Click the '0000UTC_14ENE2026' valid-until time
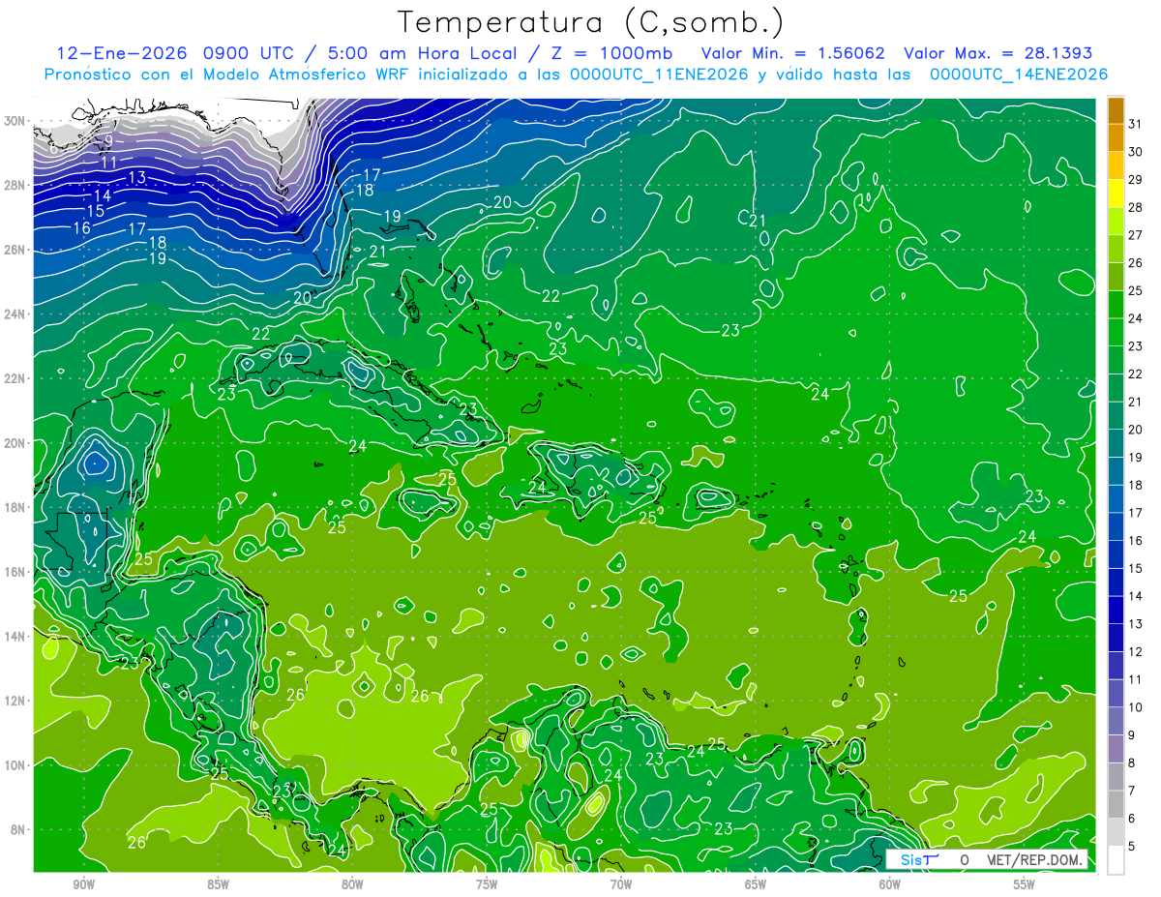Screen dimensions: 1161x897 [x=1019, y=75]
